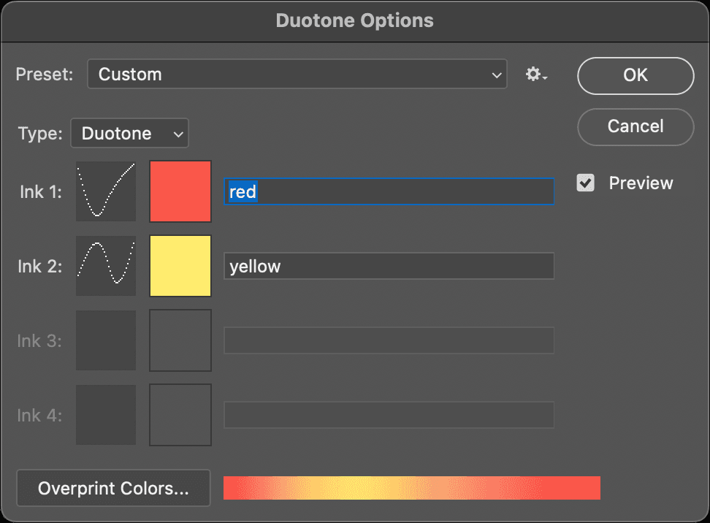Screen dimensions: 710x523
Task: Select the empty Ink 3 curve box
Action: 105,340
